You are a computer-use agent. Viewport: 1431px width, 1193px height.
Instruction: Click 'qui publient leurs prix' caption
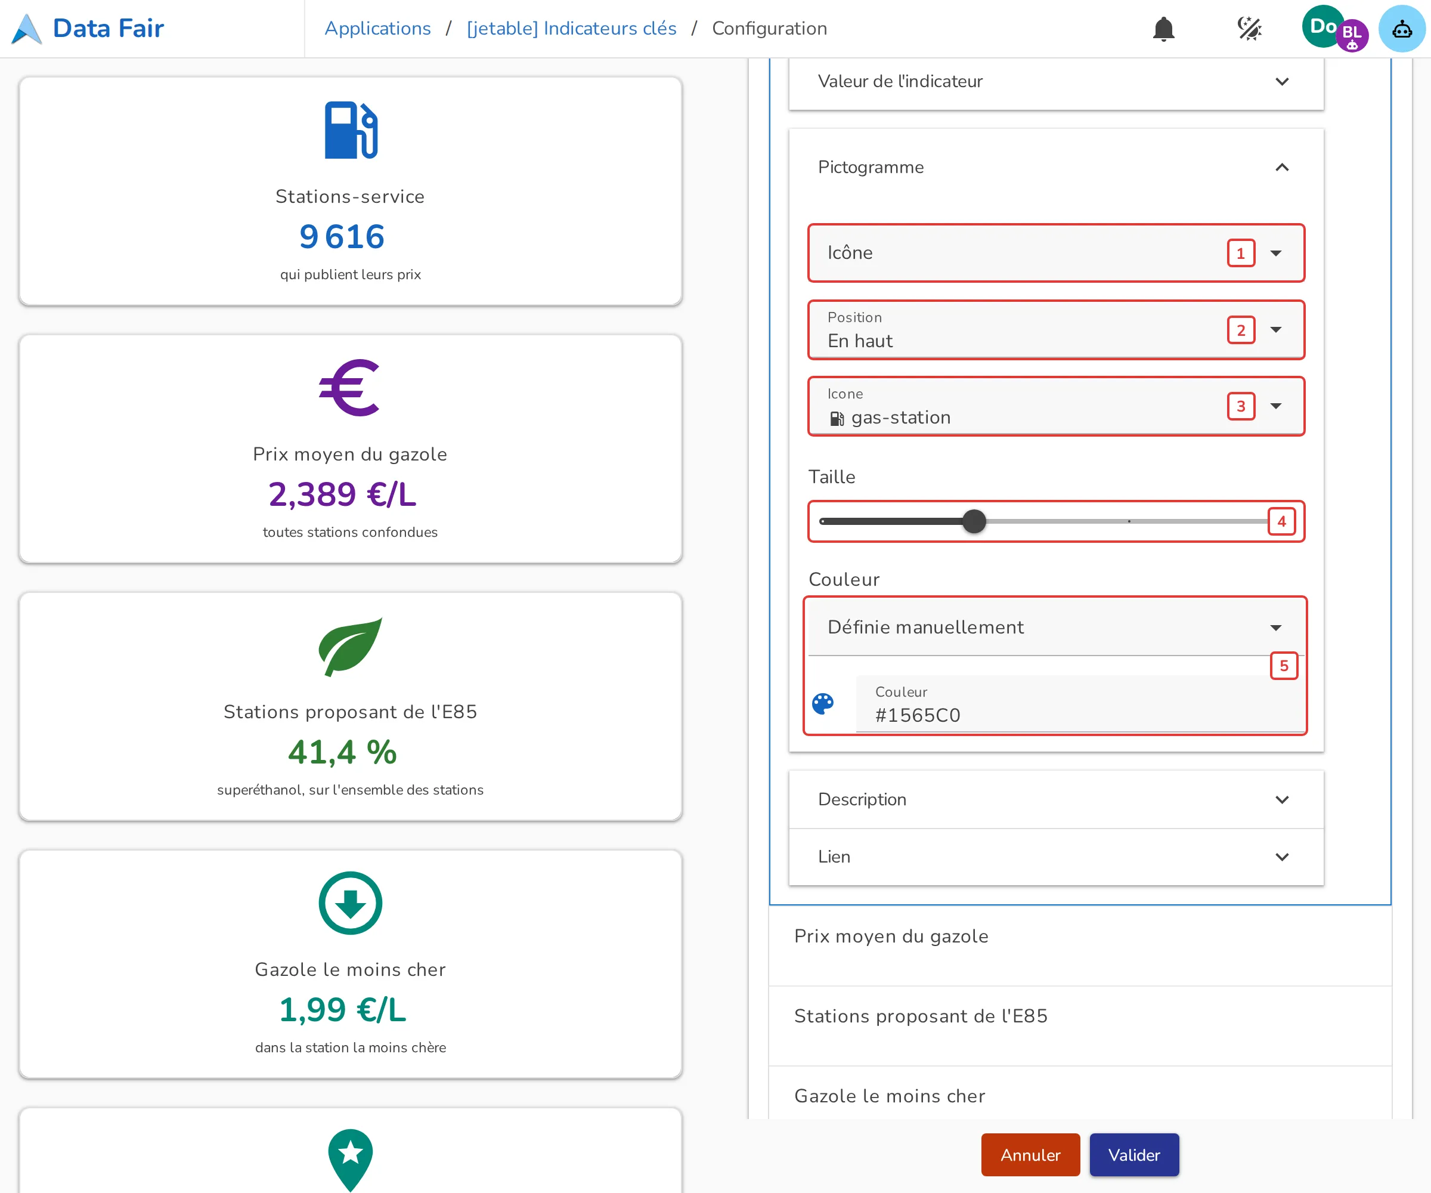pyautogui.click(x=350, y=274)
